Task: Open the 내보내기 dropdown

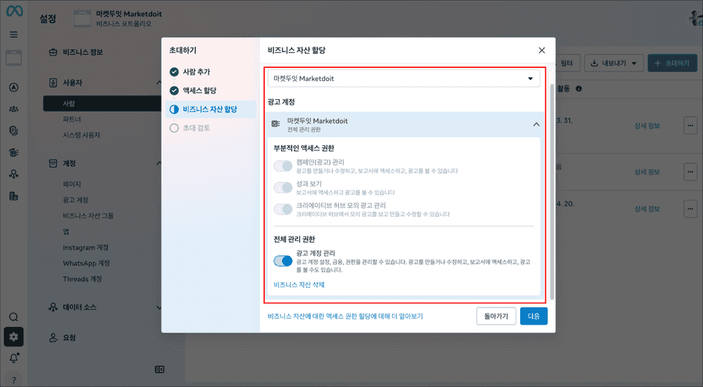Action: coord(614,63)
